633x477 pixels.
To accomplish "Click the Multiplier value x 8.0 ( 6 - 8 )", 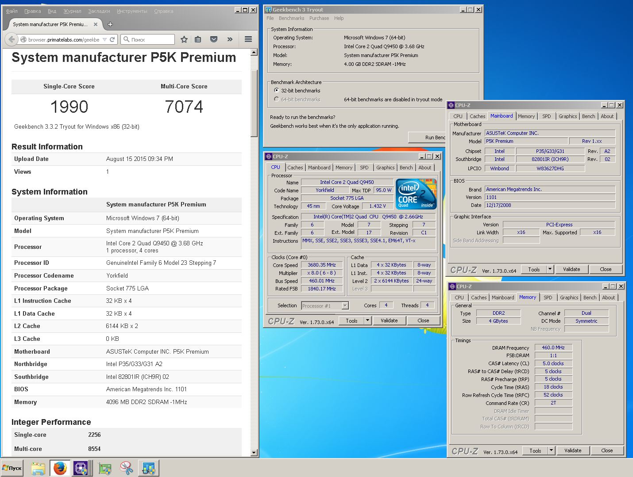I will point(322,273).
